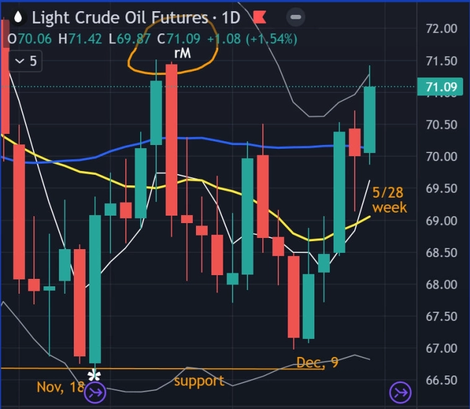This screenshot has height=409, width=470.
Task: Select the white asterisk marker at Nov 18 low
Action: 94,375
